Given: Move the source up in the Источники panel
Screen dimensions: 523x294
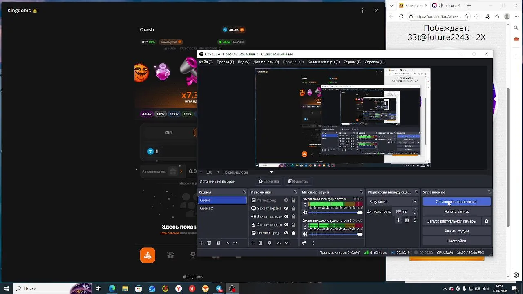Looking at the screenshot, I should (x=279, y=243).
